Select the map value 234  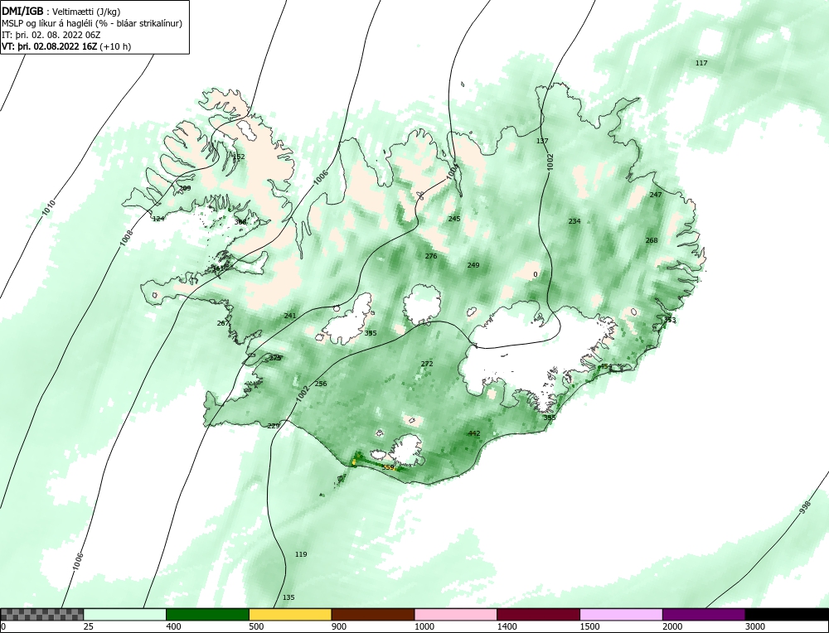pyautogui.click(x=574, y=221)
